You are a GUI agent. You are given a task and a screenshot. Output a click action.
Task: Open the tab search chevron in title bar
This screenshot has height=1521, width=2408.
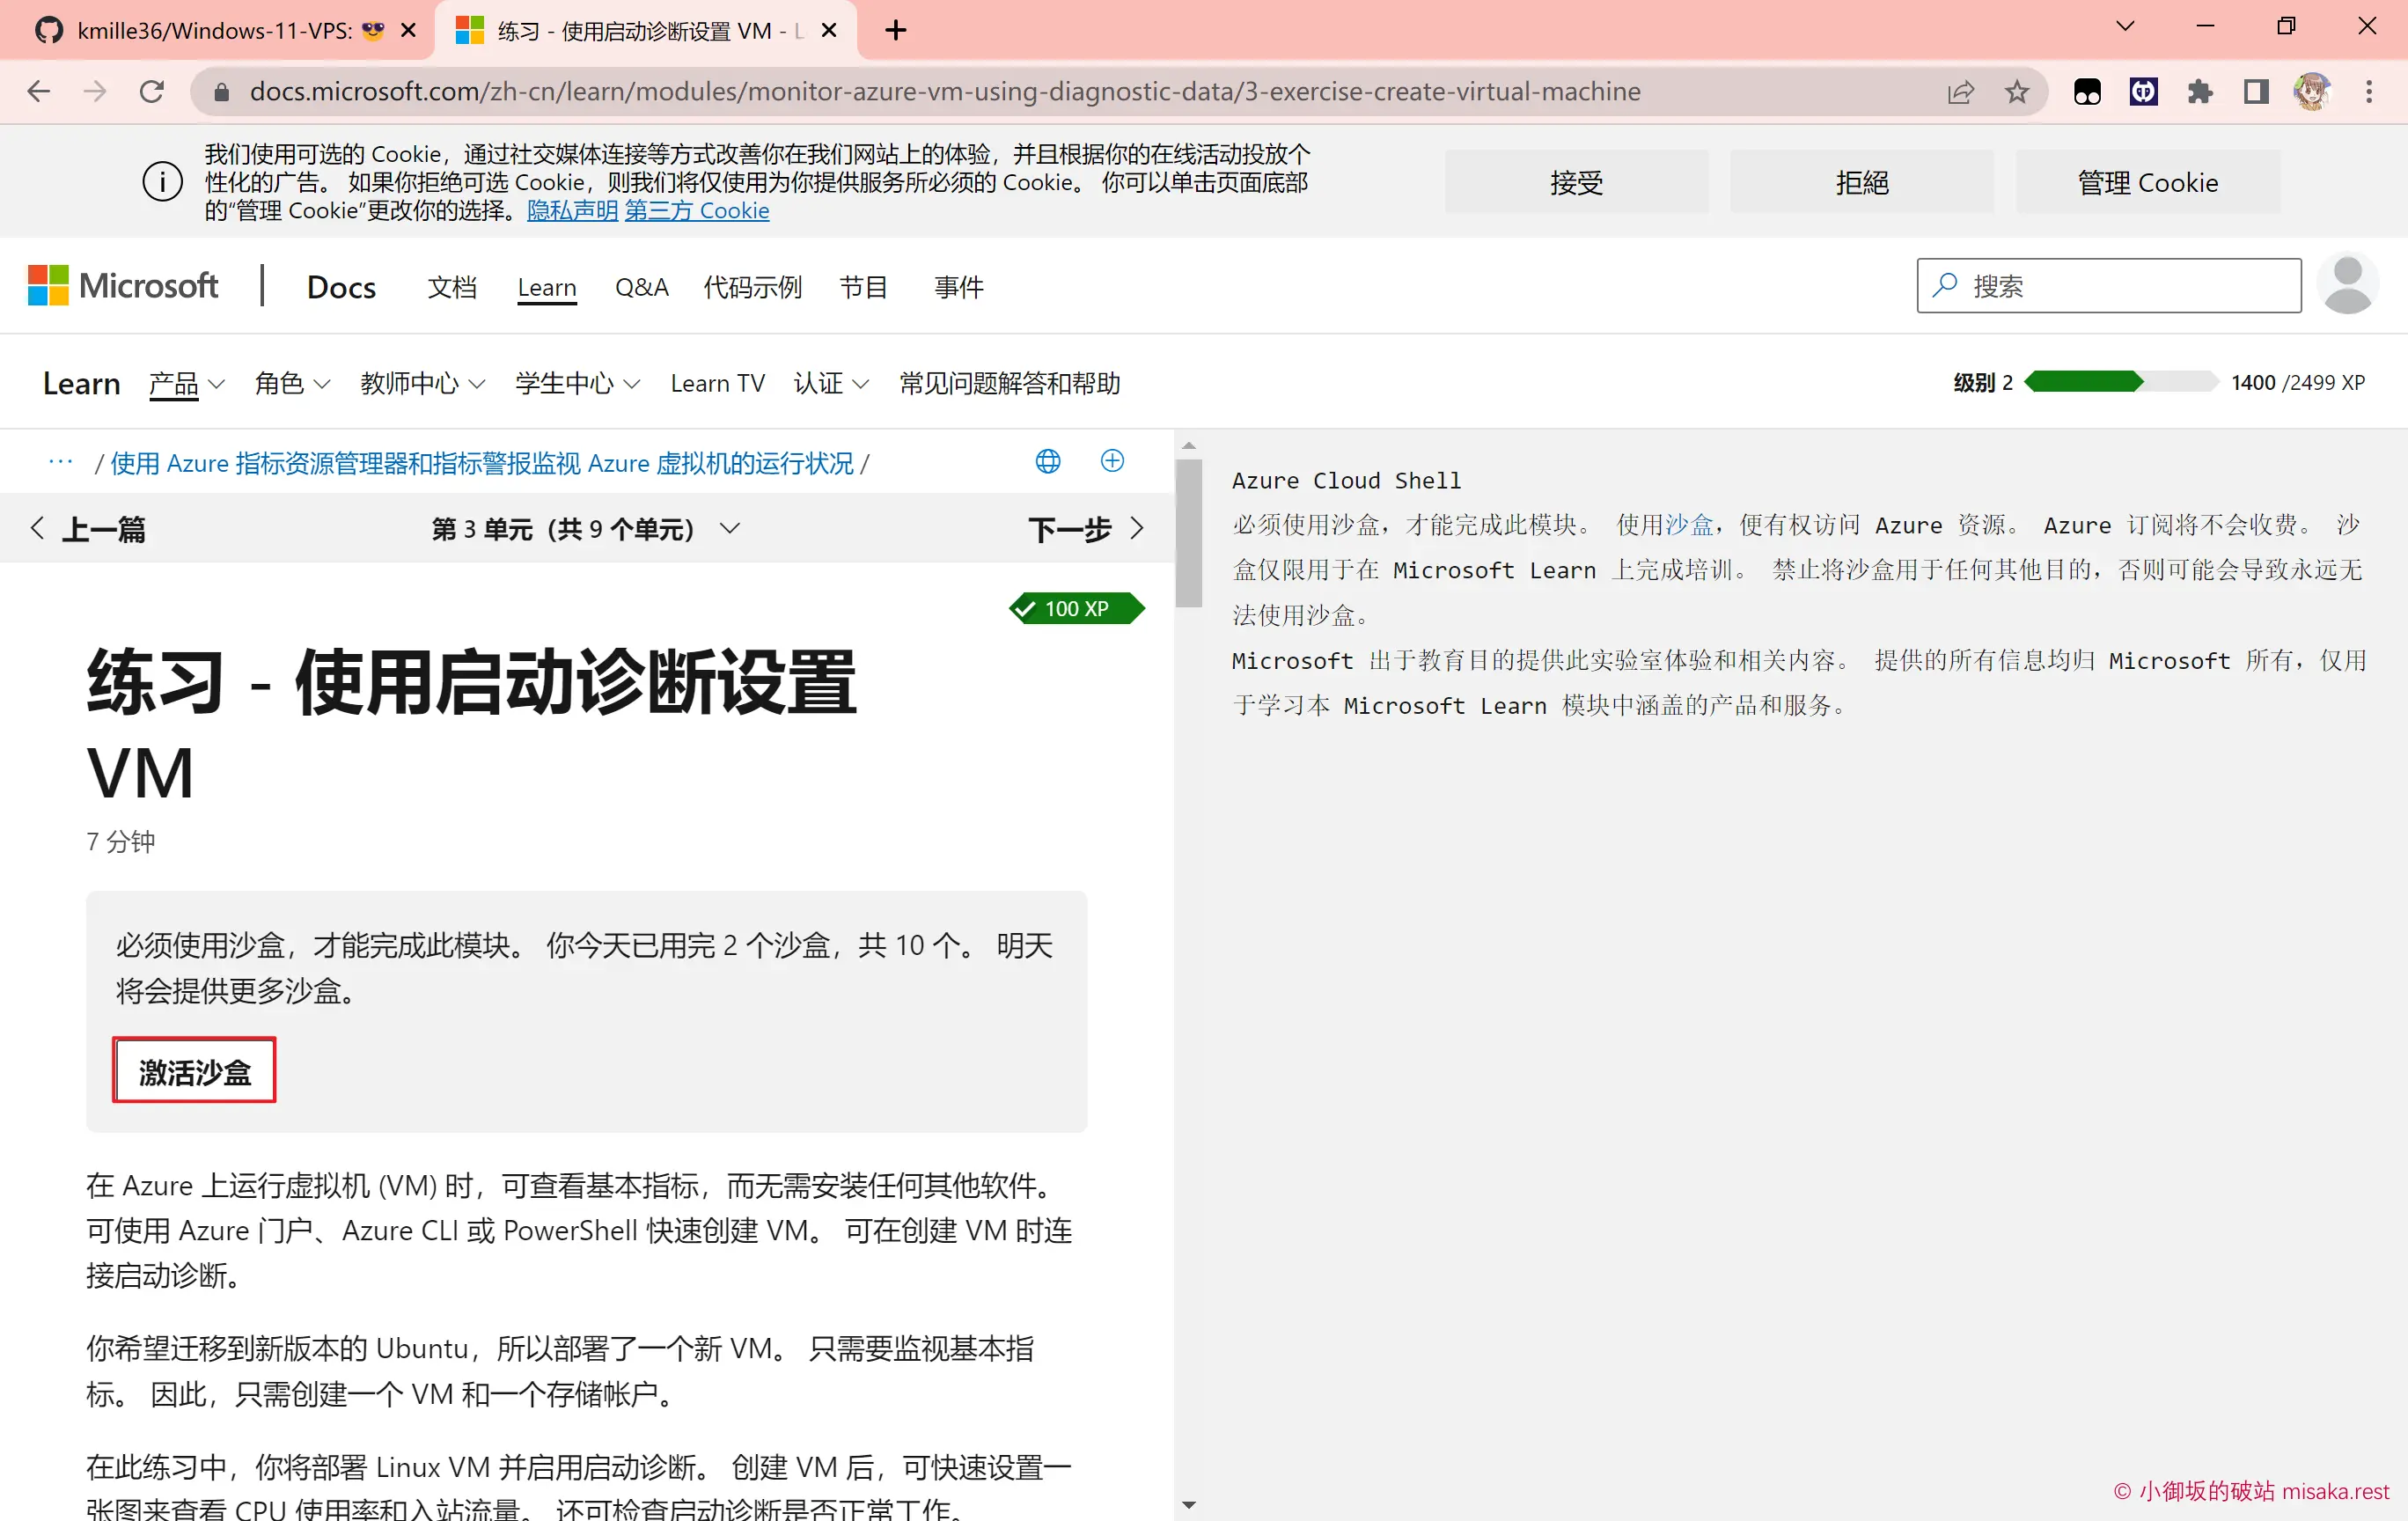(2126, 27)
